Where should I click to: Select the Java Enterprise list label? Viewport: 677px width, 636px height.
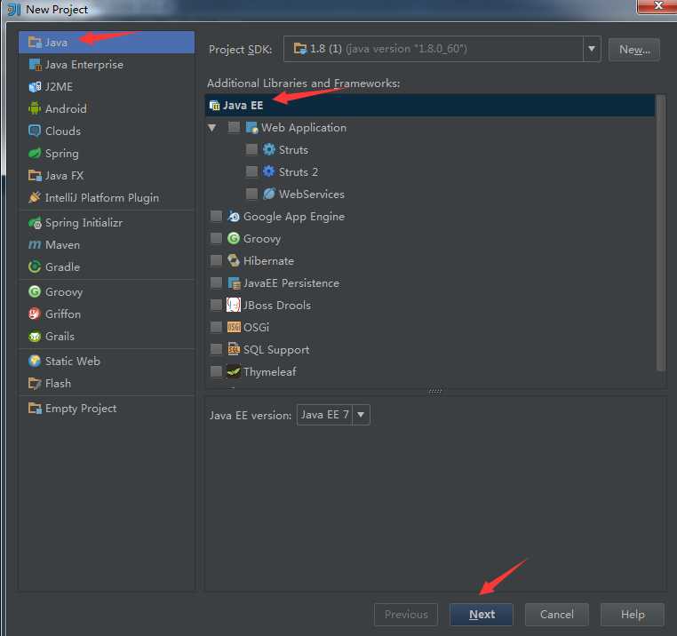click(84, 65)
